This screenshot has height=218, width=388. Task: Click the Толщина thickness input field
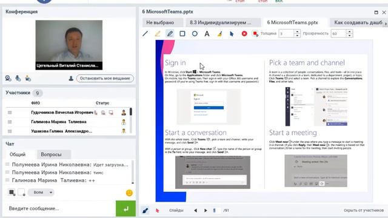point(286,33)
